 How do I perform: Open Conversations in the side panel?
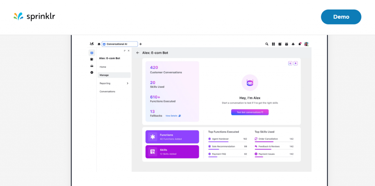tap(107, 92)
